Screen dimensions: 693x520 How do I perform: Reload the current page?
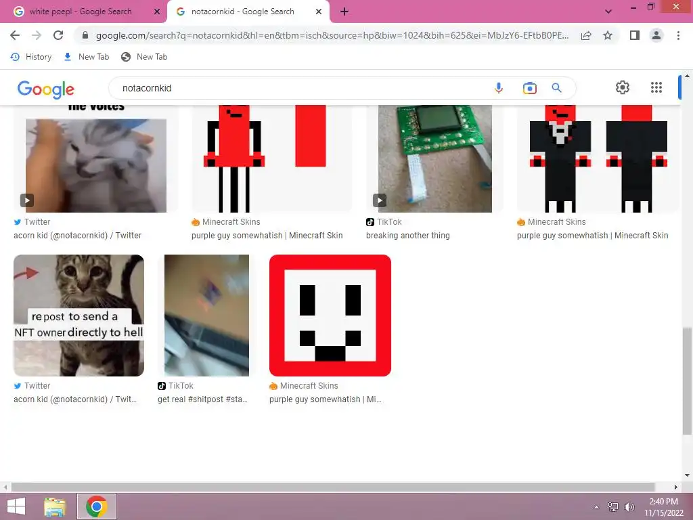[58, 35]
